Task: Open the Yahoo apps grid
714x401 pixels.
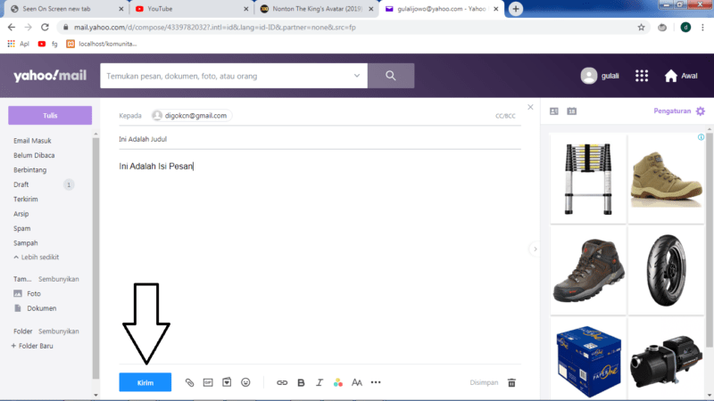Action: (x=642, y=76)
